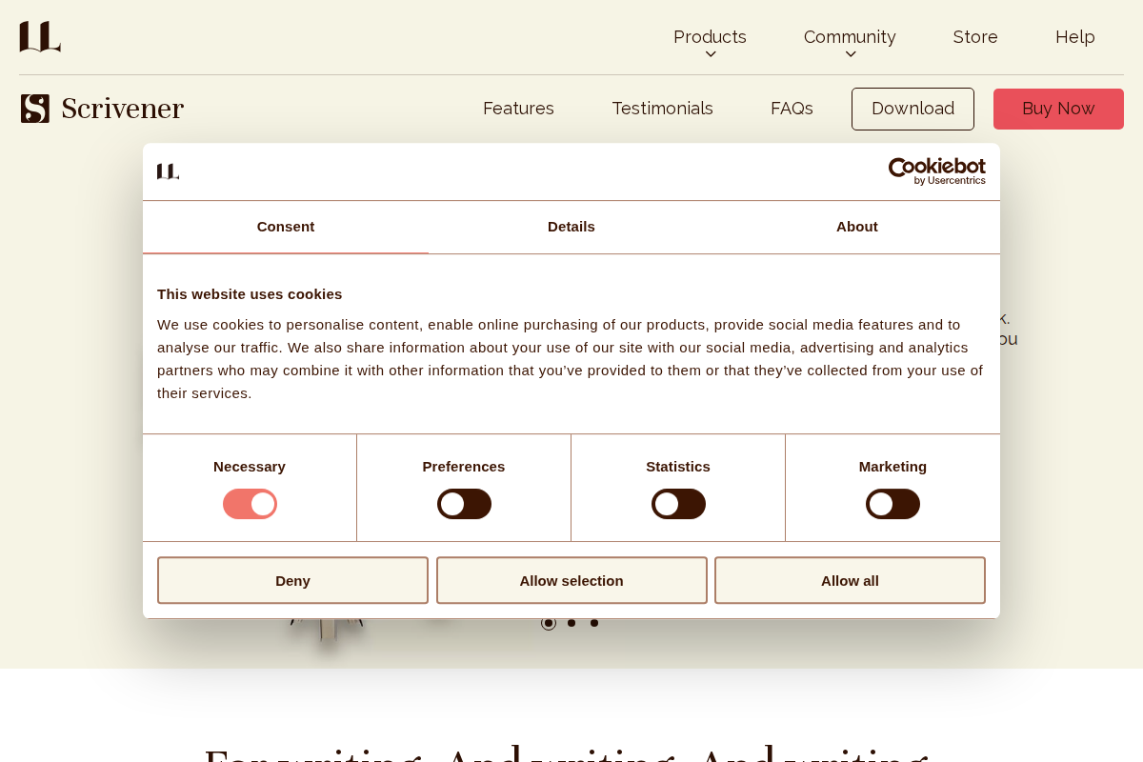Turn on the Marketing cookies switch
Image resolution: width=1143 pixels, height=762 pixels.
(x=892, y=504)
